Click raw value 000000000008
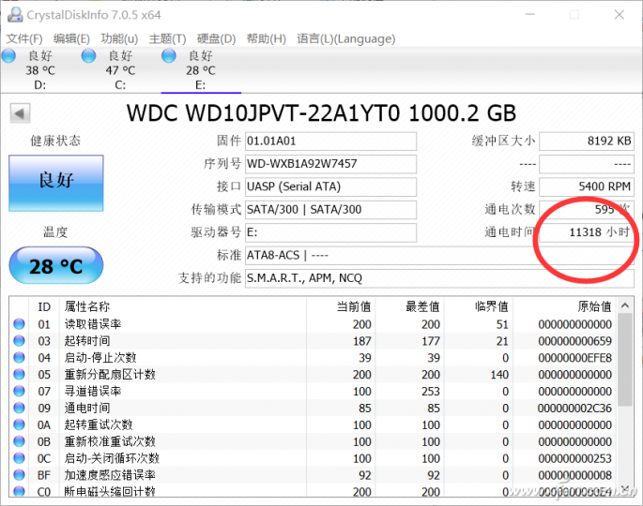Screen dimensions: 643x506 tap(574, 476)
